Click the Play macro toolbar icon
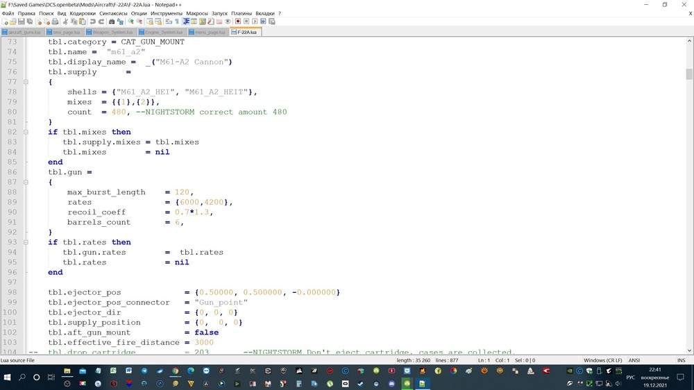The width and height of the screenshot is (694, 390). [255, 22]
